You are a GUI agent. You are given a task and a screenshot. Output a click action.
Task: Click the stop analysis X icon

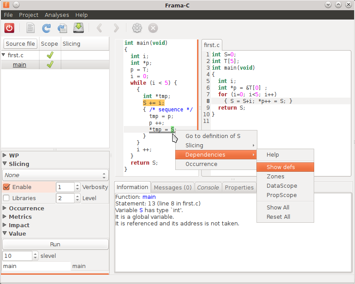click(x=153, y=28)
